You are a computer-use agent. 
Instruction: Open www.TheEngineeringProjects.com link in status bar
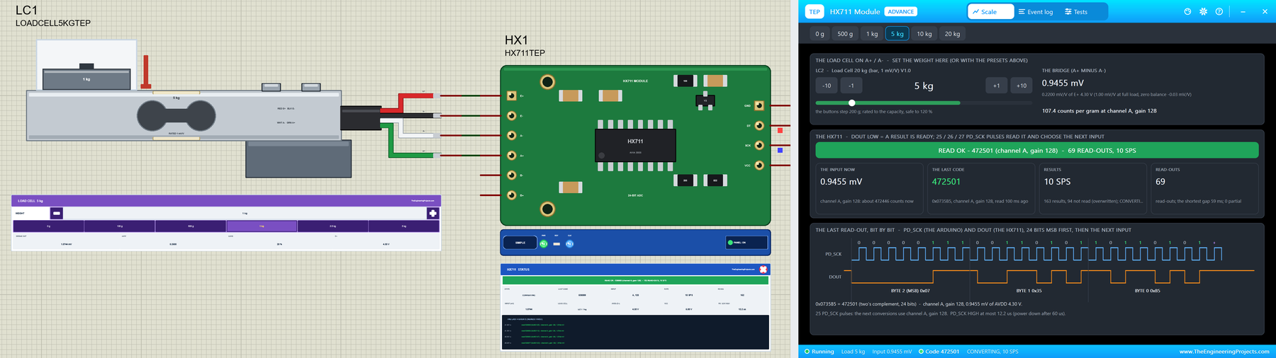click(1224, 352)
